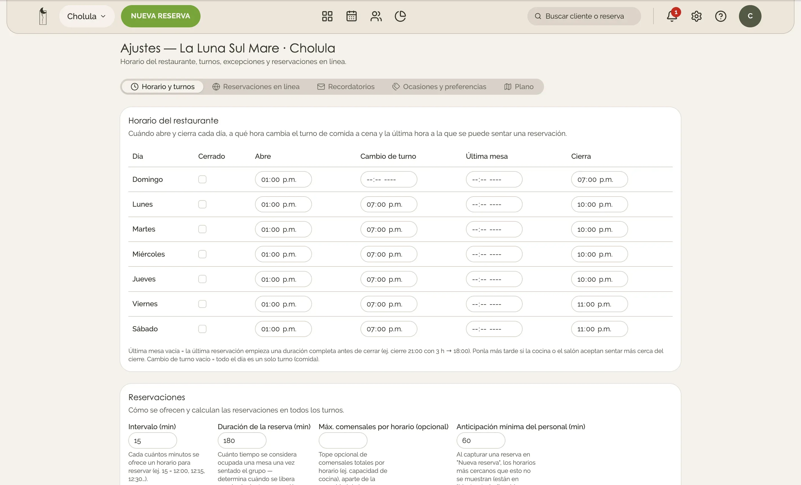801x485 pixels.
Task: Open the customers people icon
Action: coord(376,16)
